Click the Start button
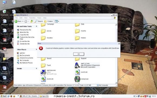This screenshot has width=157, height=98. (x=4, y=96)
